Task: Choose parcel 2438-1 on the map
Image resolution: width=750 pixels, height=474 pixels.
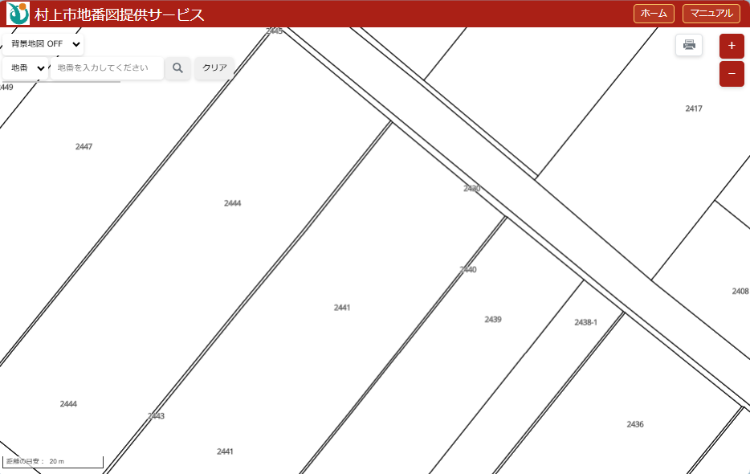Action: point(585,322)
